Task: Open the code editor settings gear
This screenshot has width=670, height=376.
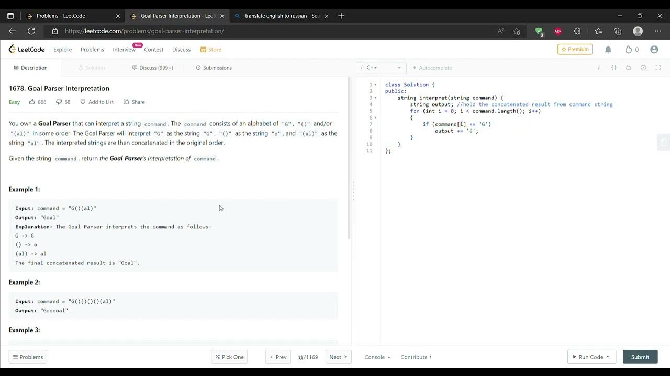Action: (x=643, y=68)
